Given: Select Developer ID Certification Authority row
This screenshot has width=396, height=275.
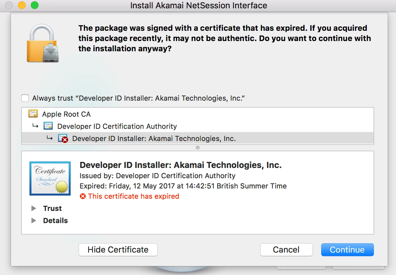Looking at the screenshot, I should point(198,126).
